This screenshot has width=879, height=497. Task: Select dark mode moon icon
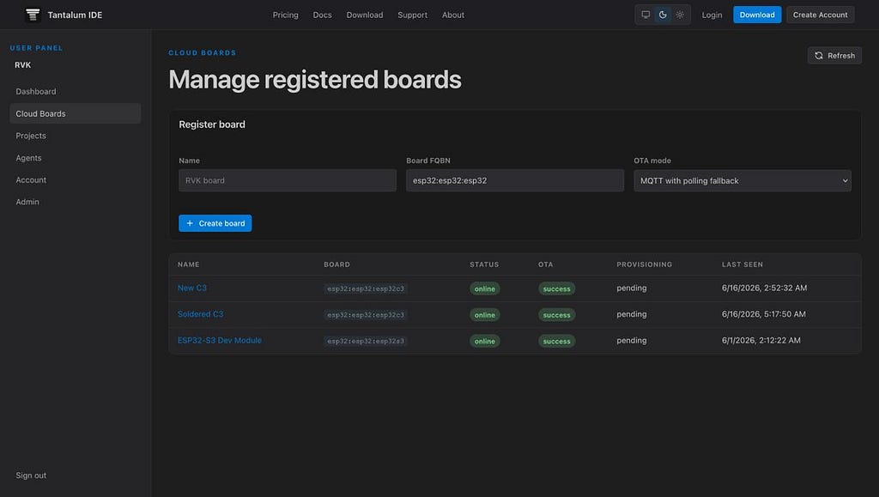[663, 15]
